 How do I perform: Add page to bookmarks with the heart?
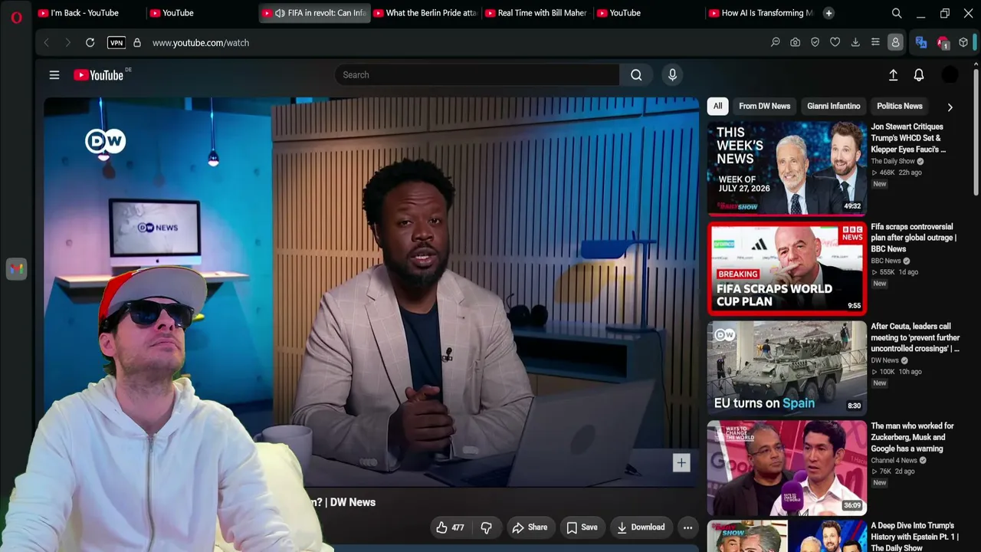835,43
